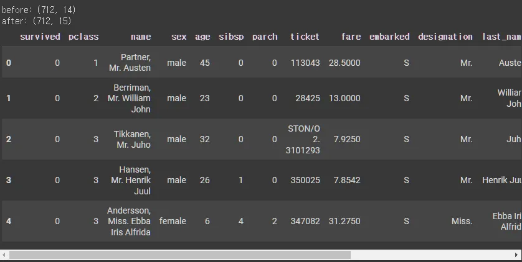Select the 'ticket' column header
Viewport: 522px width, 262px height.
coord(305,37)
